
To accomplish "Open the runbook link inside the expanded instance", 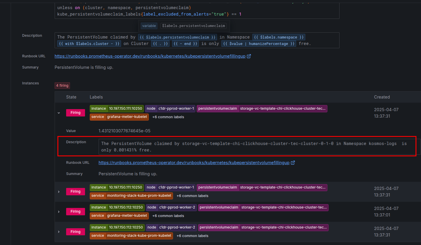I will [194, 163].
